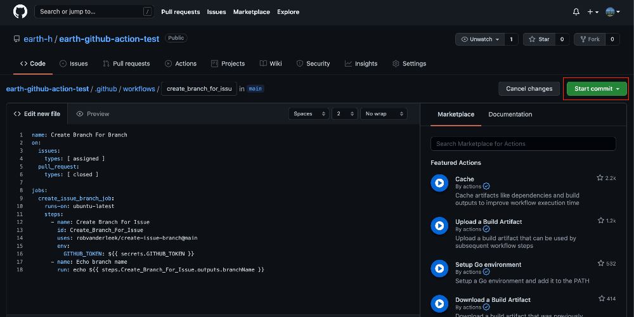Open Marketplace in top navigation
The image size is (634, 317).
(x=252, y=11)
